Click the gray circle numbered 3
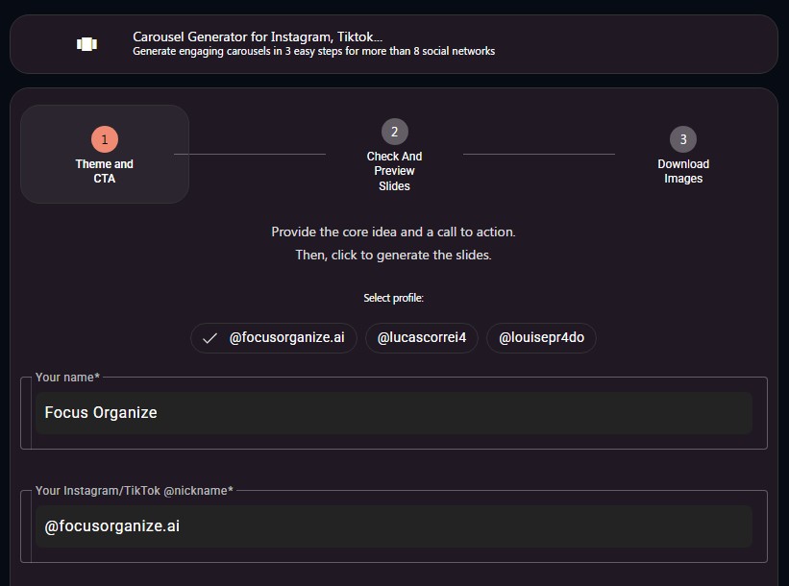Screen dimensions: 789x586 click(683, 138)
